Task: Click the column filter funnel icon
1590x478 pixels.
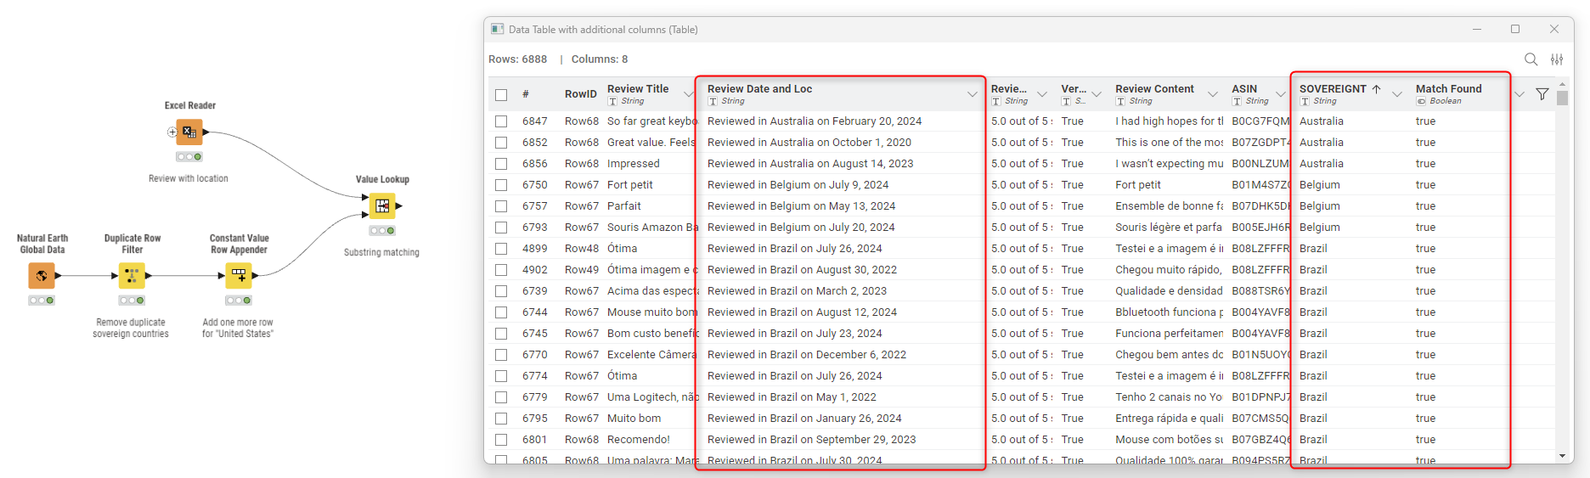Action: click(x=1542, y=94)
